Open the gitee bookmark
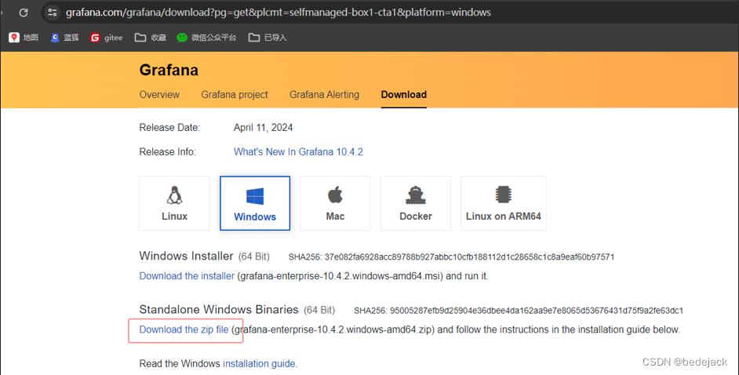The image size is (739, 375). [x=107, y=37]
